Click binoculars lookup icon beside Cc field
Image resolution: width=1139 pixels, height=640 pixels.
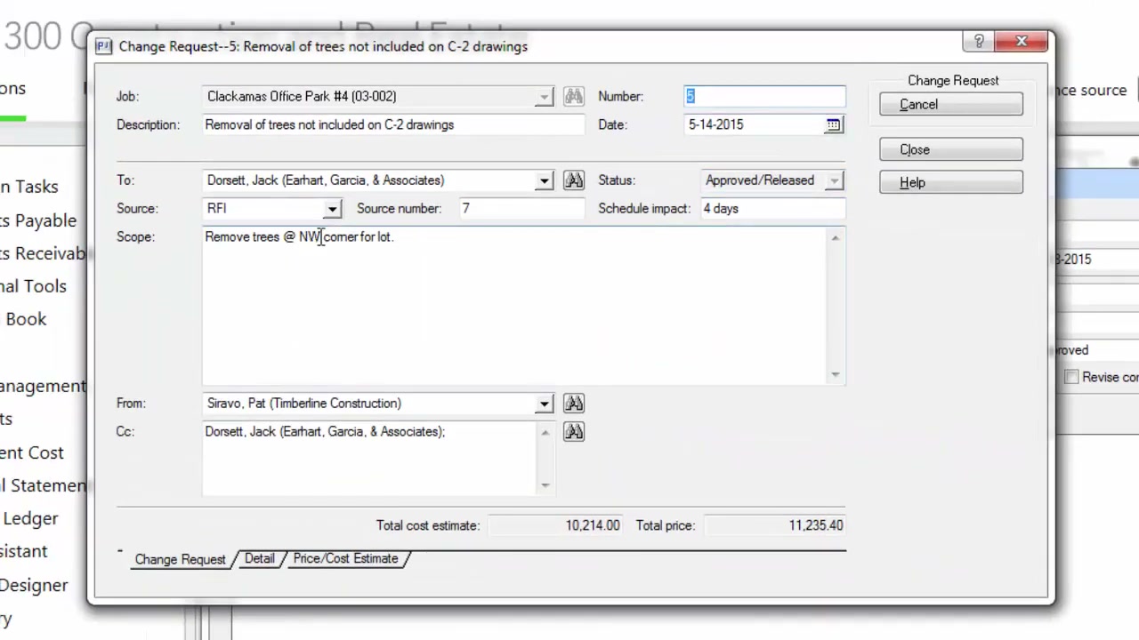[573, 432]
